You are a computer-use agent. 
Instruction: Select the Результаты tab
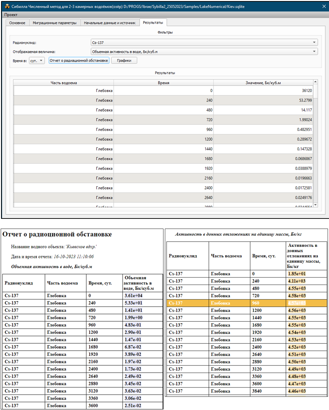pos(153,22)
